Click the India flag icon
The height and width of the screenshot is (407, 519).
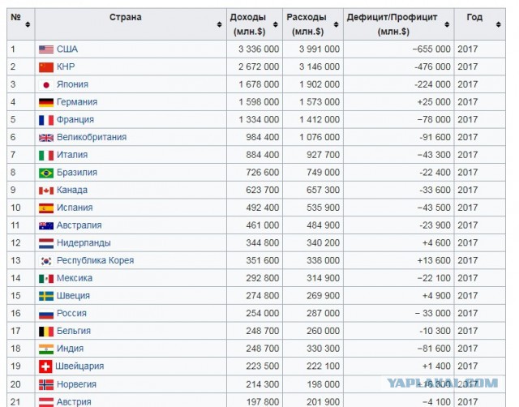tap(46, 349)
